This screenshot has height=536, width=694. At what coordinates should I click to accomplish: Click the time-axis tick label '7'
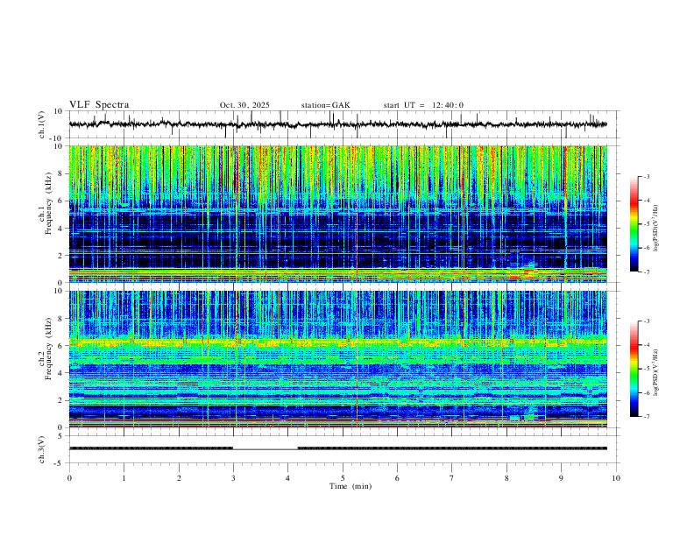[452, 478]
